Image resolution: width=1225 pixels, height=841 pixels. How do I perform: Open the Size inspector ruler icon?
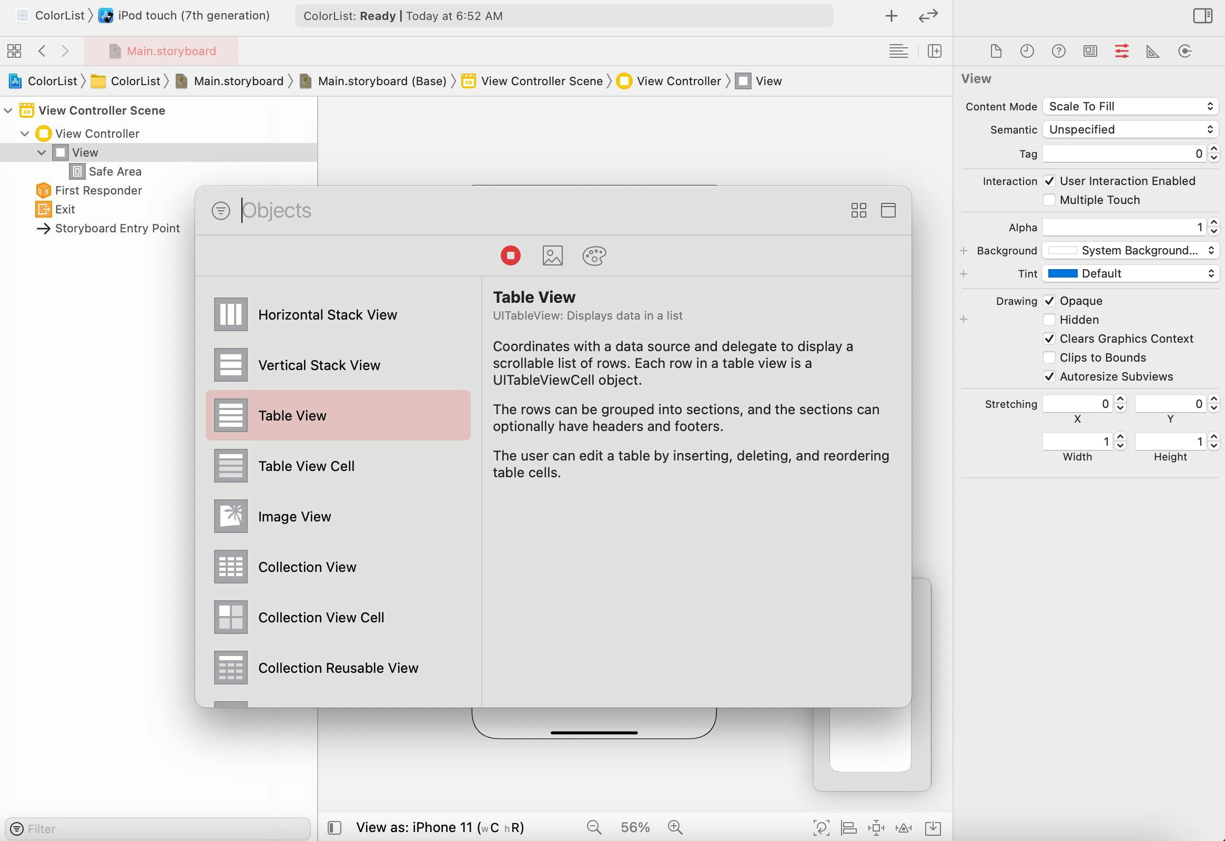1153,51
